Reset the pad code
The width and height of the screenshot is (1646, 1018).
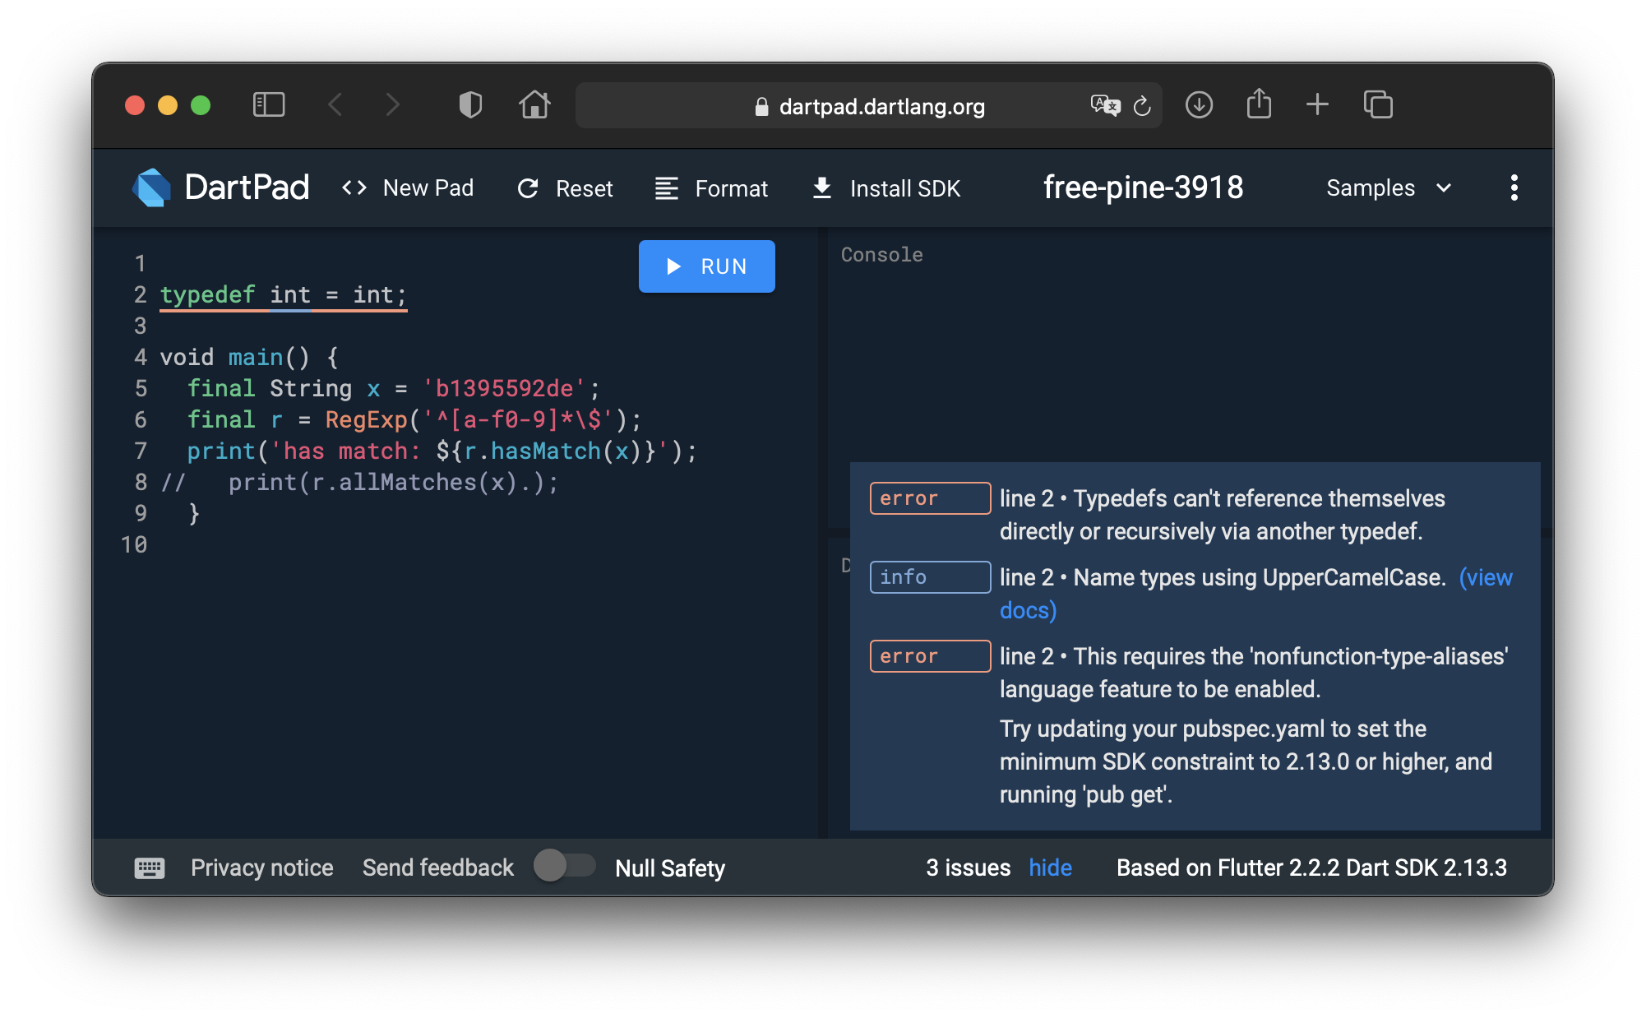coord(565,188)
